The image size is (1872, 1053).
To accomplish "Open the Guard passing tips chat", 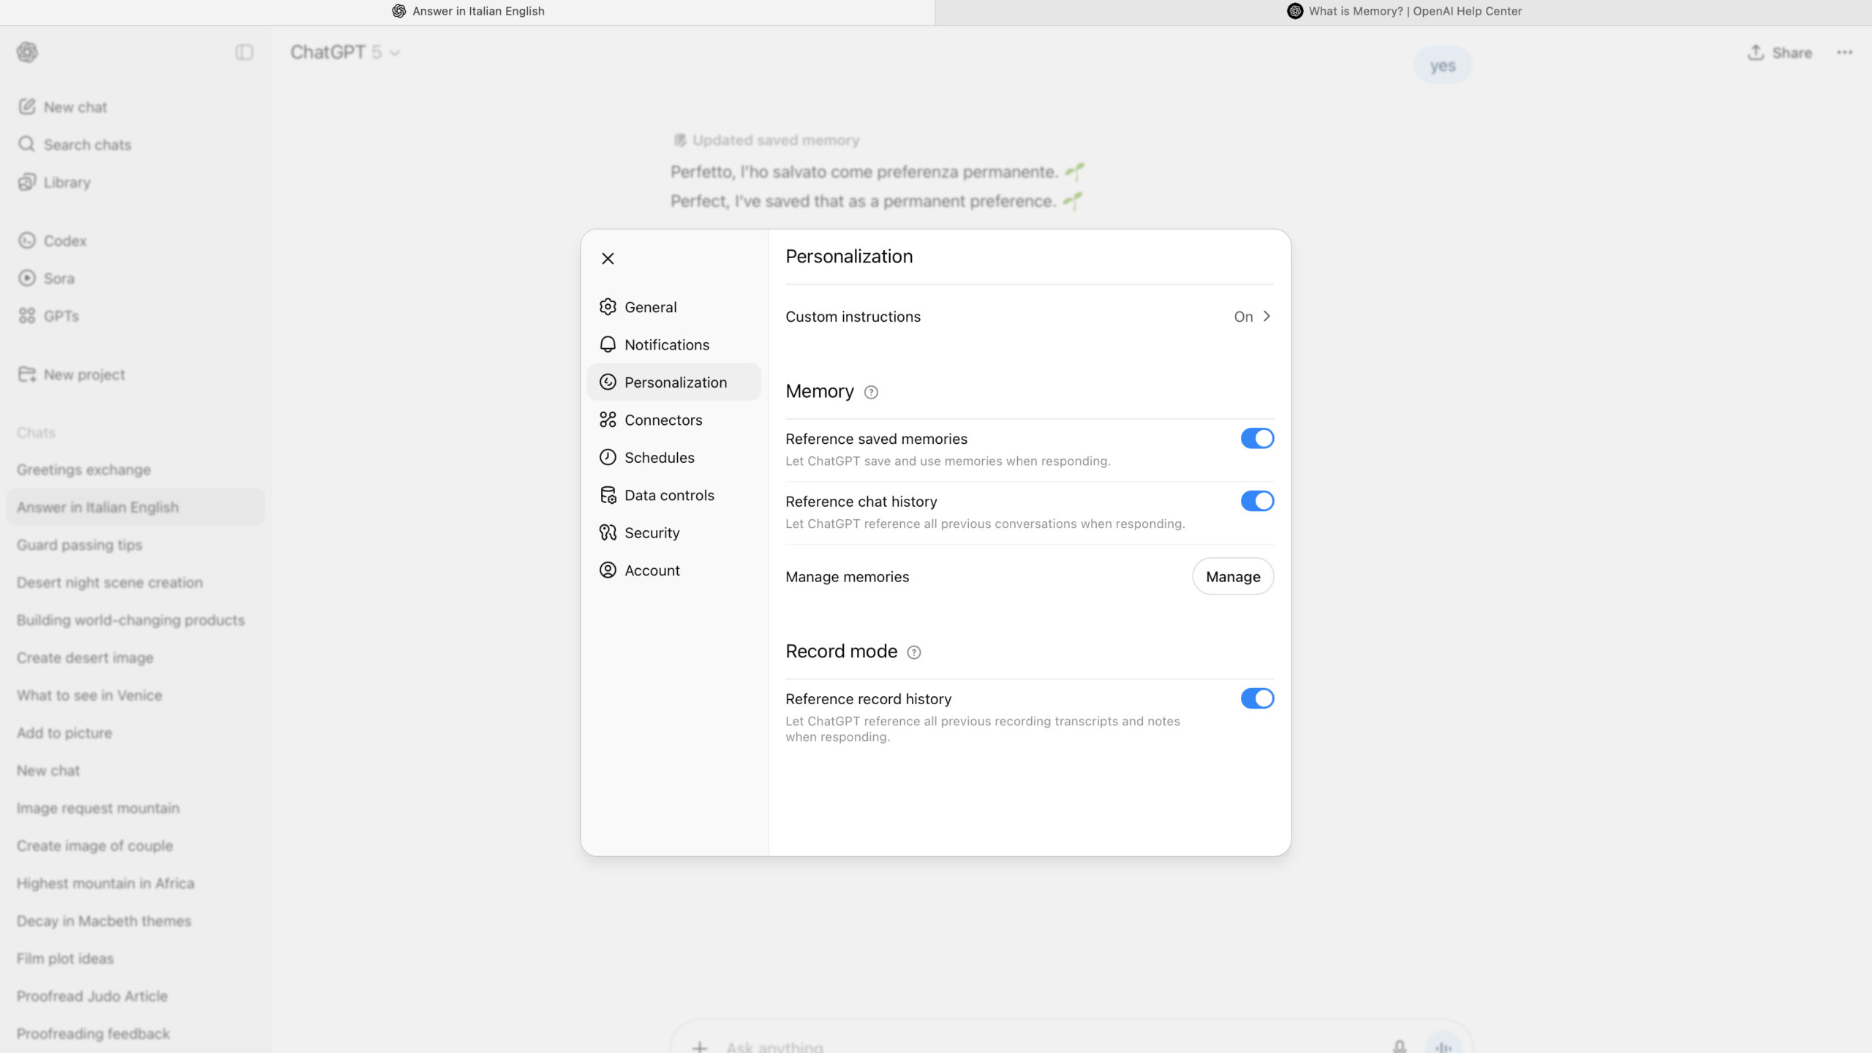I will [x=79, y=546].
